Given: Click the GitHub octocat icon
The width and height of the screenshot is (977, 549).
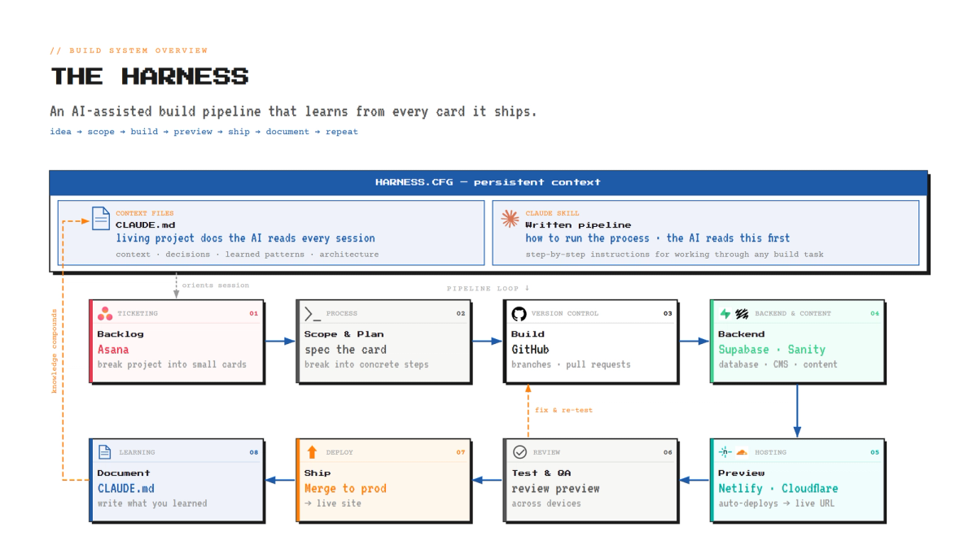Looking at the screenshot, I should [x=519, y=313].
